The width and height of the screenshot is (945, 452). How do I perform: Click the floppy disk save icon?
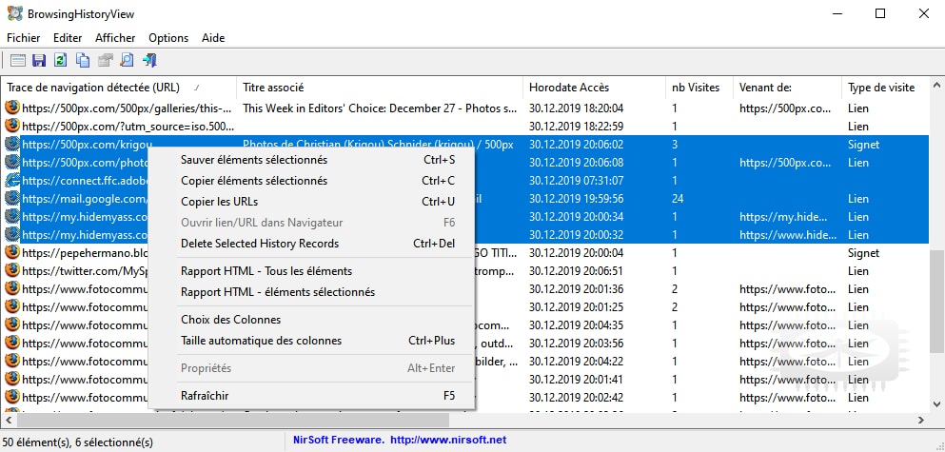(39, 60)
